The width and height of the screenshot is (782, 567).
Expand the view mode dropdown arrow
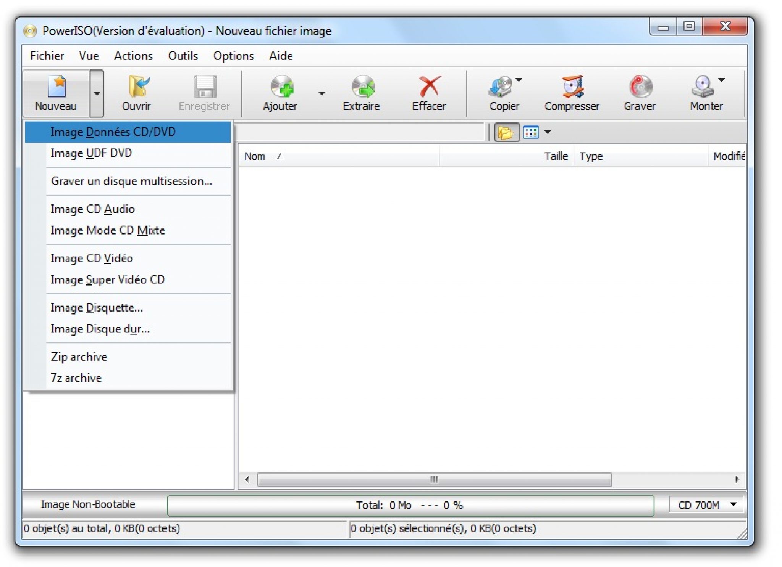(548, 132)
